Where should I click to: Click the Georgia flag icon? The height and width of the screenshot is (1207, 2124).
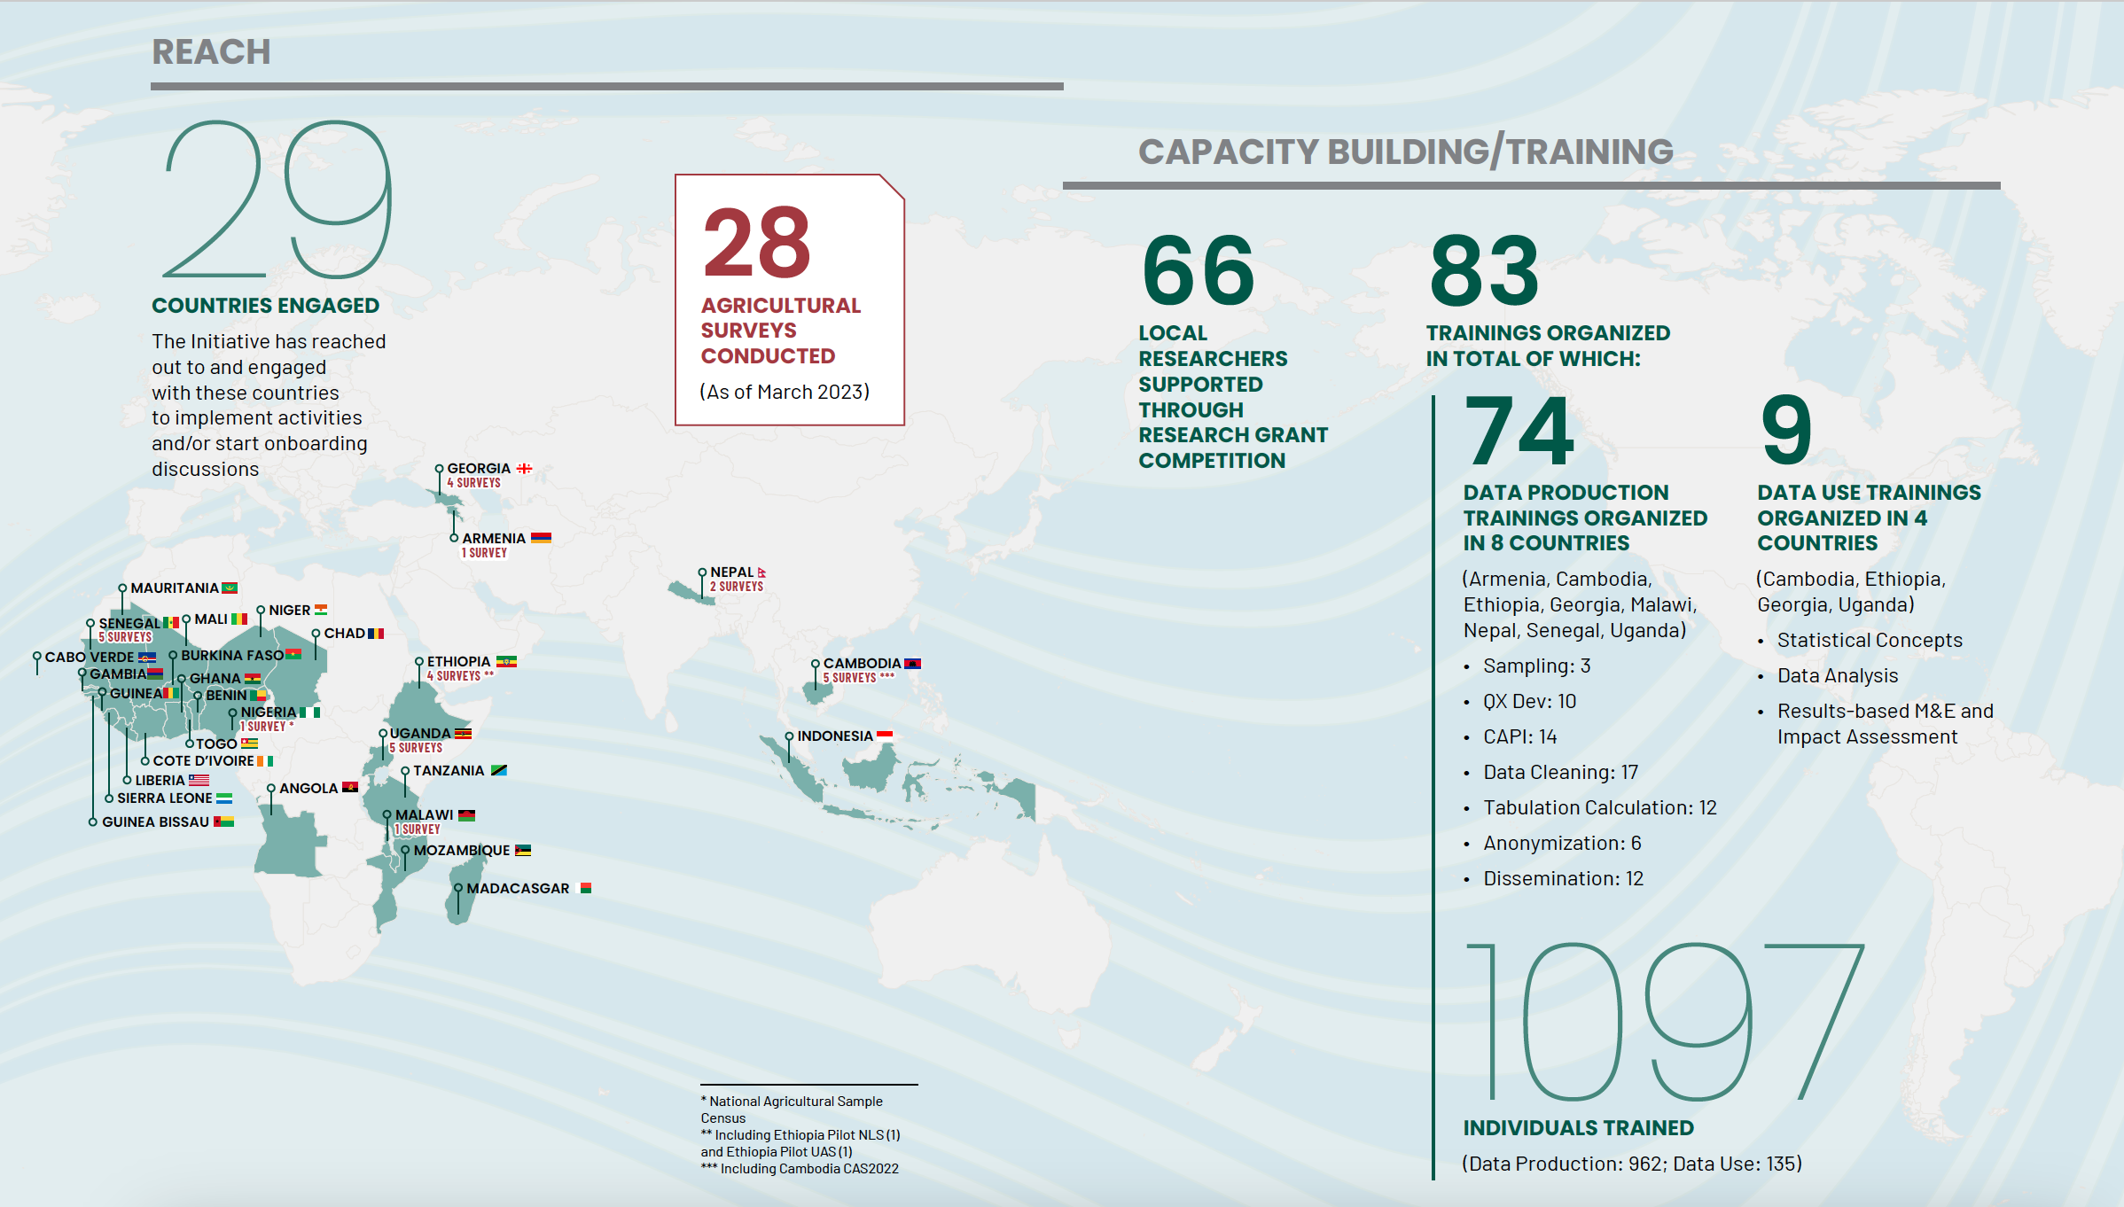click(524, 468)
